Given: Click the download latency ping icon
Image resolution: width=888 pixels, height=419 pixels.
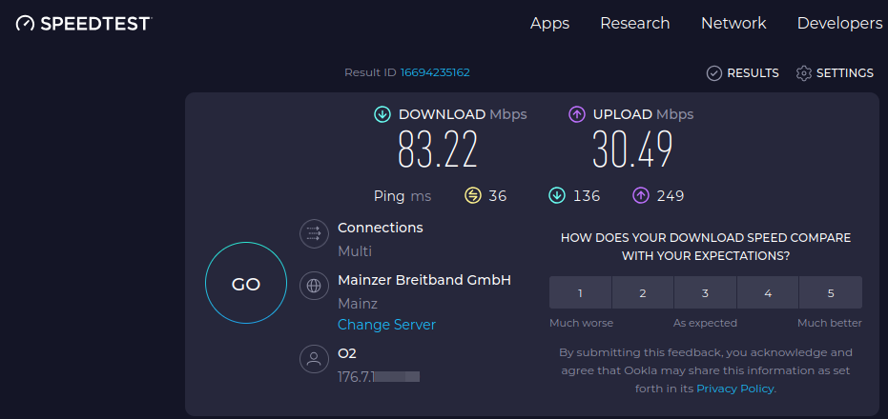Looking at the screenshot, I should pyautogui.click(x=557, y=196).
